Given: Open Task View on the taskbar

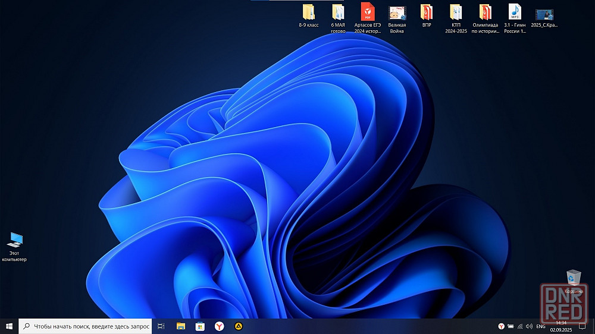Looking at the screenshot, I should (x=161, y=326).
